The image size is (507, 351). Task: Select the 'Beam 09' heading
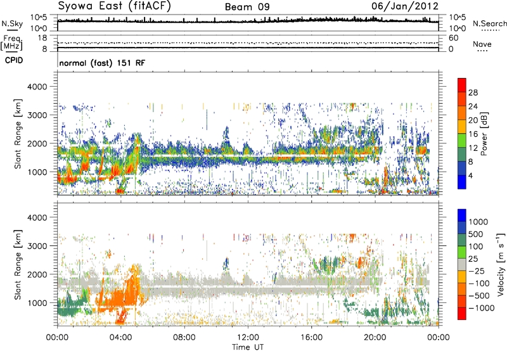[x=247, y=7]
